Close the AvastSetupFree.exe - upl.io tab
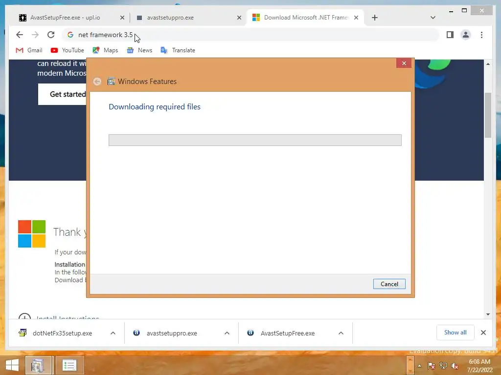The height and width of the screenshot is (375, 501). pos(122,18)
